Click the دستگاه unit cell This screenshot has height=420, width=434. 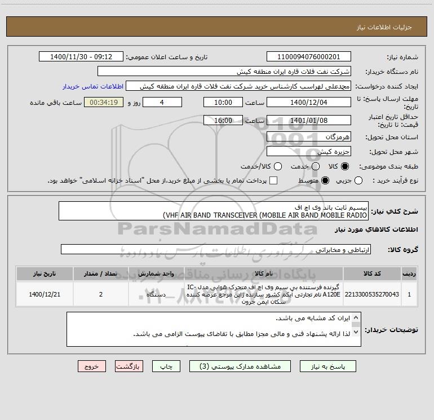click(156, 294)
